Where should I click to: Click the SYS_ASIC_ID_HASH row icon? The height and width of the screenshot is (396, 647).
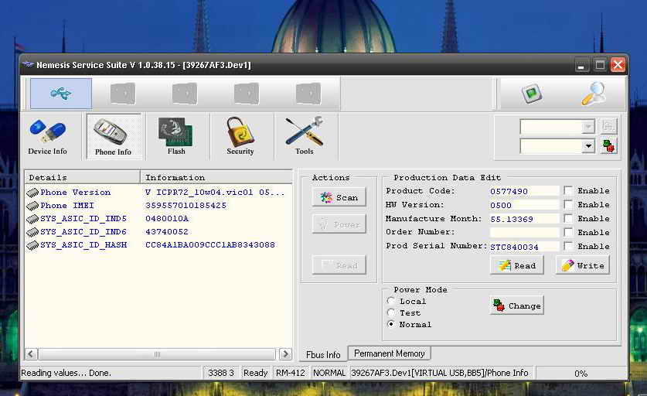coord(32,245)
